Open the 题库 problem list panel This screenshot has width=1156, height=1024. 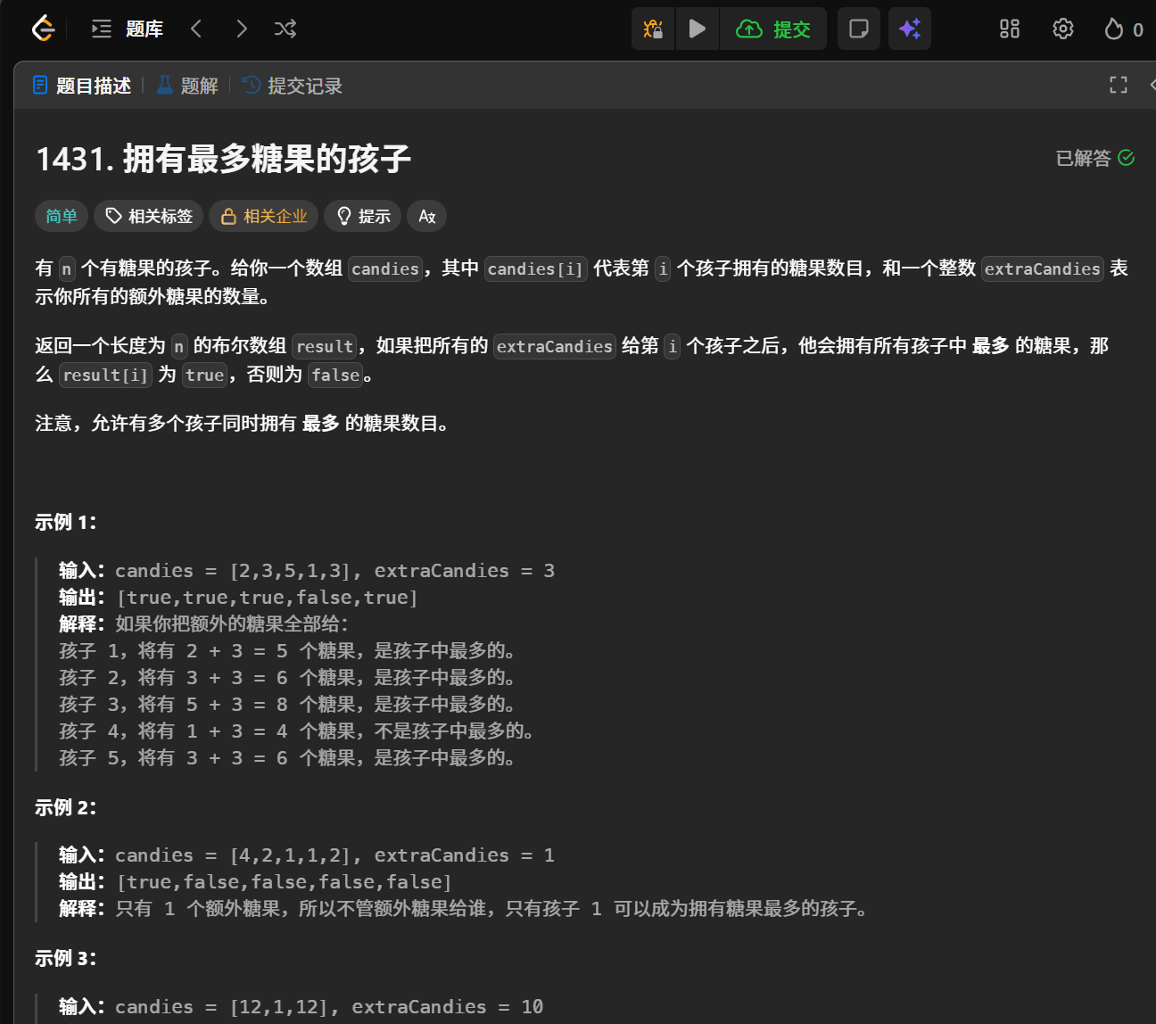[x=128, y=29]
